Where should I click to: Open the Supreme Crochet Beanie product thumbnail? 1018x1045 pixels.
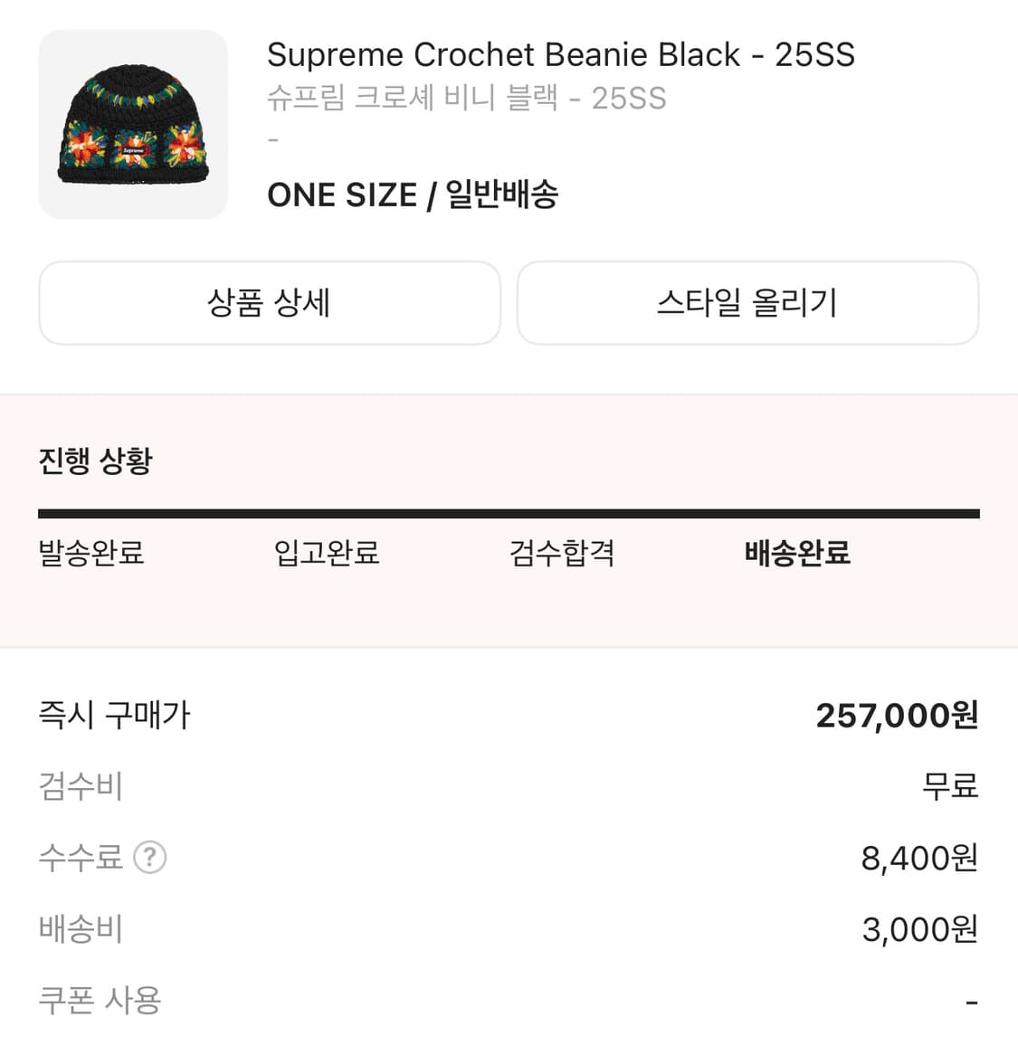pos(133,125)
